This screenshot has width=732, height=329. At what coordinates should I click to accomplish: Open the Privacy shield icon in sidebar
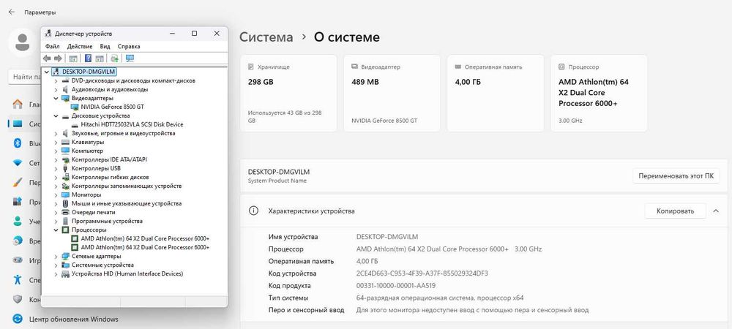coord(18,299)
